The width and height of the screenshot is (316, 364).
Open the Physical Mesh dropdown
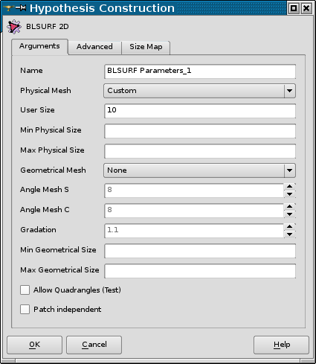coord(199,91)
